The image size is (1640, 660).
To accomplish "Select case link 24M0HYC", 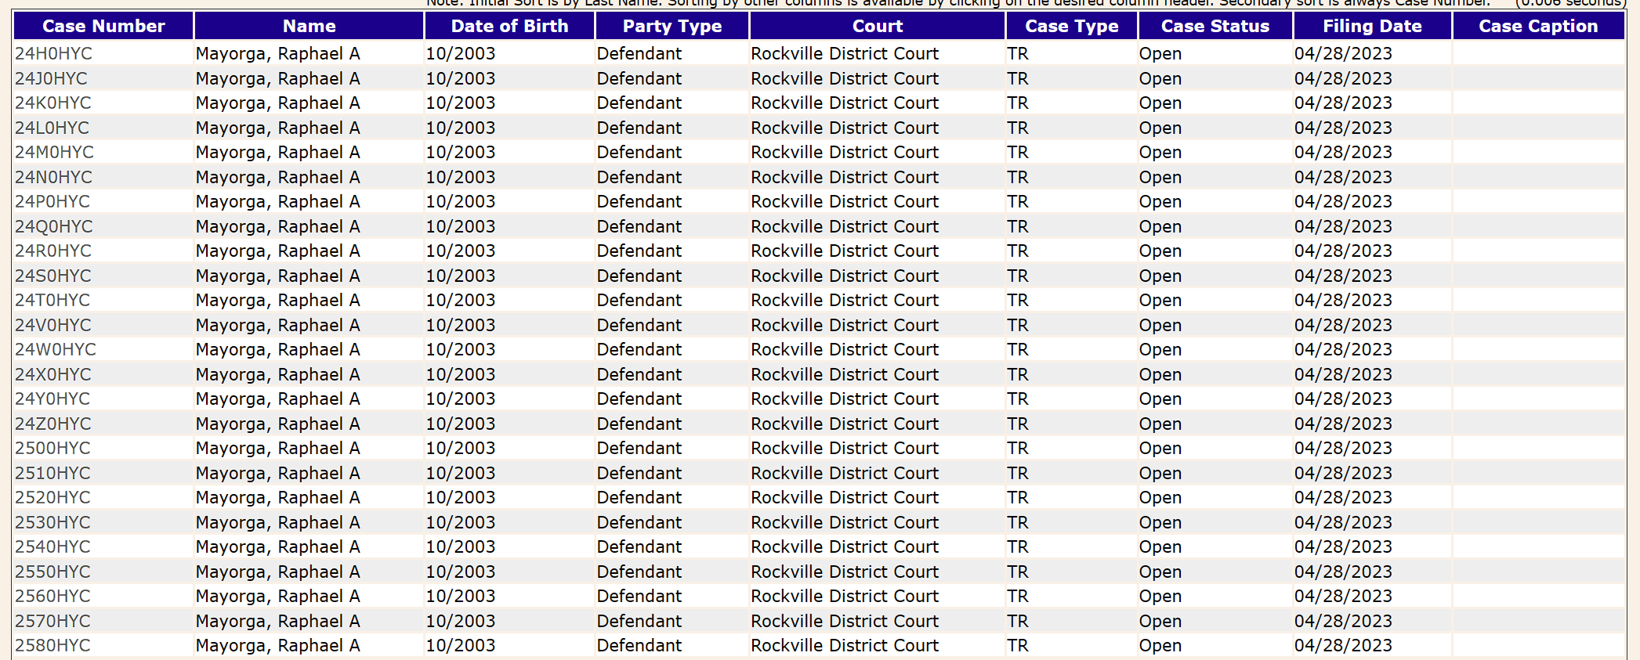I will [x=54, y=153].
